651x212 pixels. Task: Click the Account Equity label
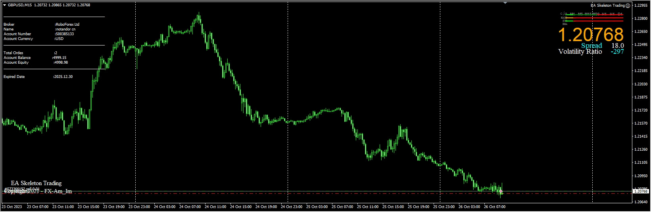click(16, 62)
